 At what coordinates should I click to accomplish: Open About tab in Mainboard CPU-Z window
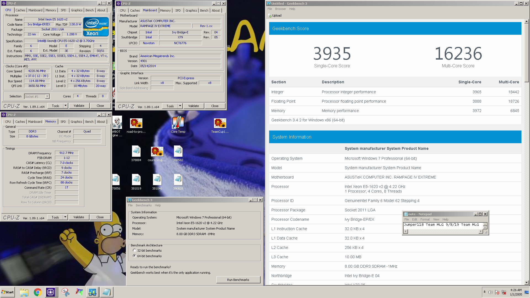(x=216, y=10)
